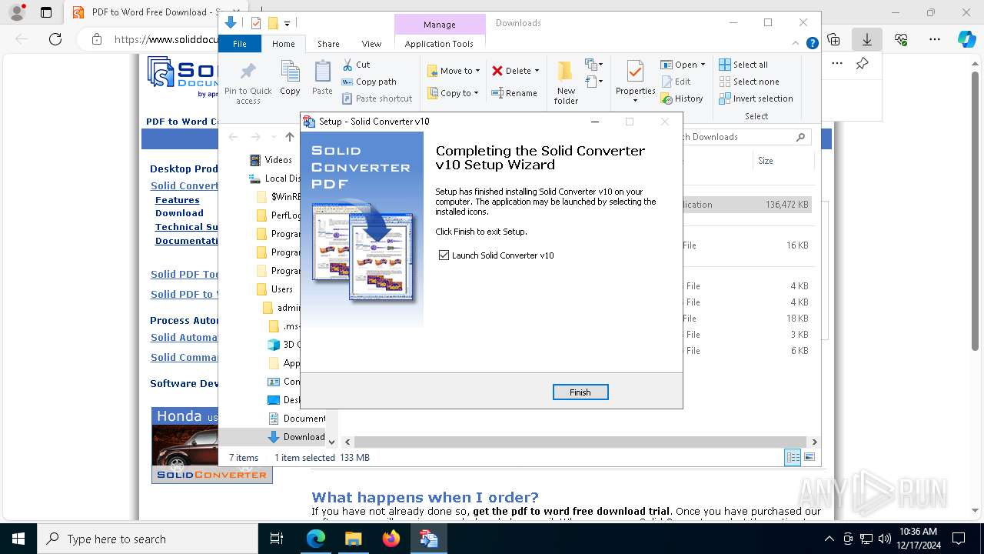
Task: Click the Cut command
Action: pos(356,65)
